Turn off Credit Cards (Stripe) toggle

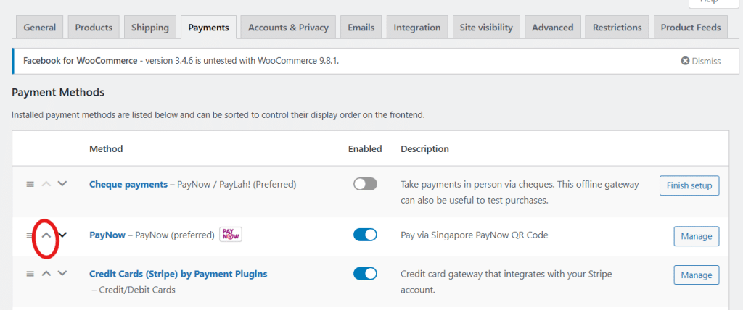(365, 273)
